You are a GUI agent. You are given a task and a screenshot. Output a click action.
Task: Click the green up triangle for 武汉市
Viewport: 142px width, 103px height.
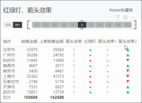[128, 92]
